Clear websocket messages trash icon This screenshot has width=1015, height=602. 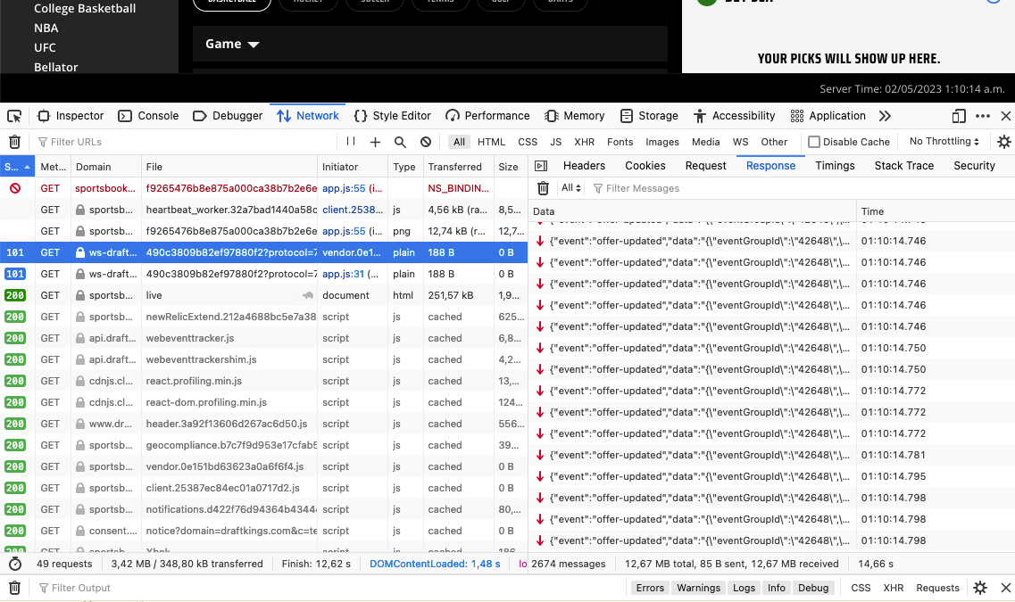tap(543, 188)
